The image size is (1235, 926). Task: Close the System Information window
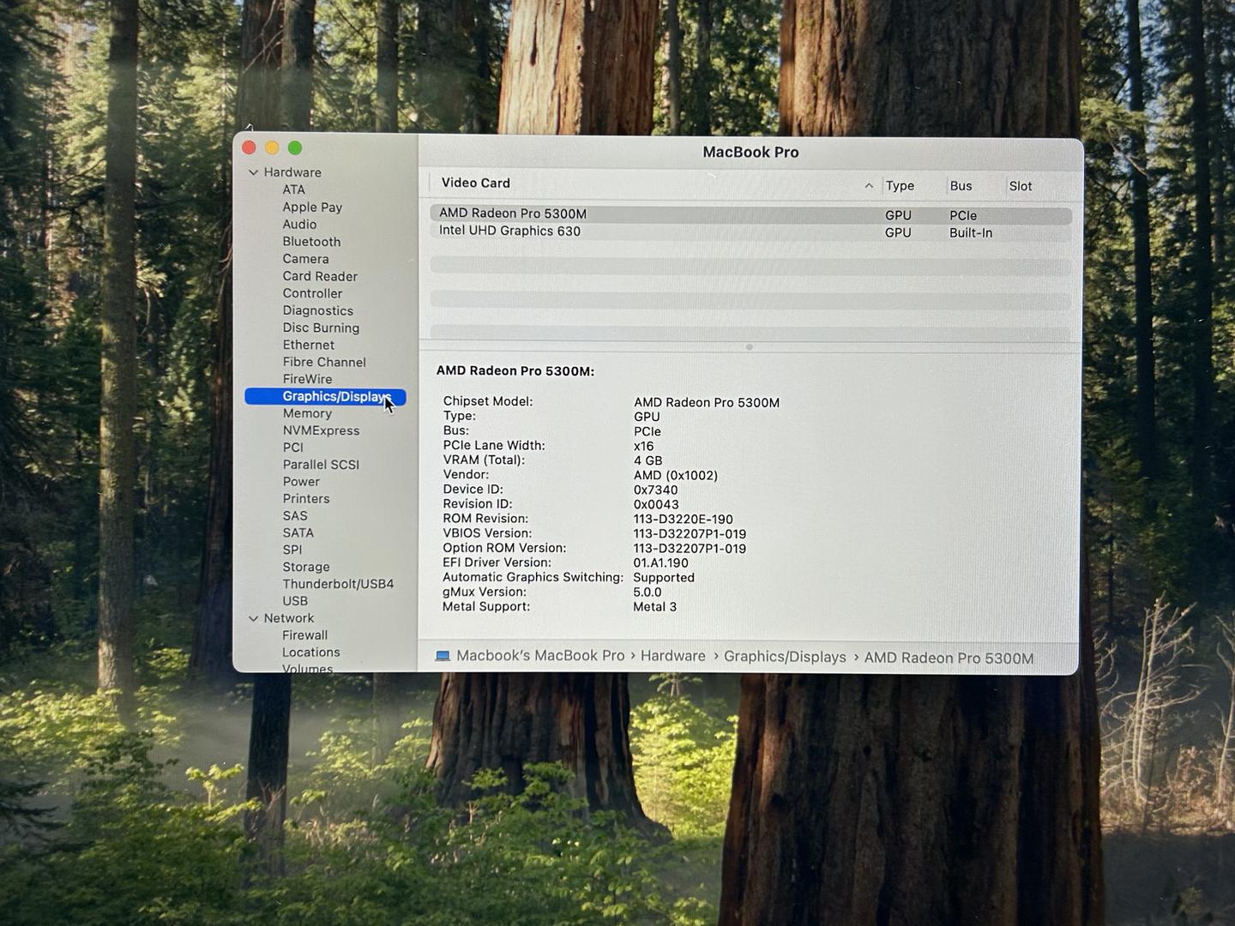tap(250, 147)
